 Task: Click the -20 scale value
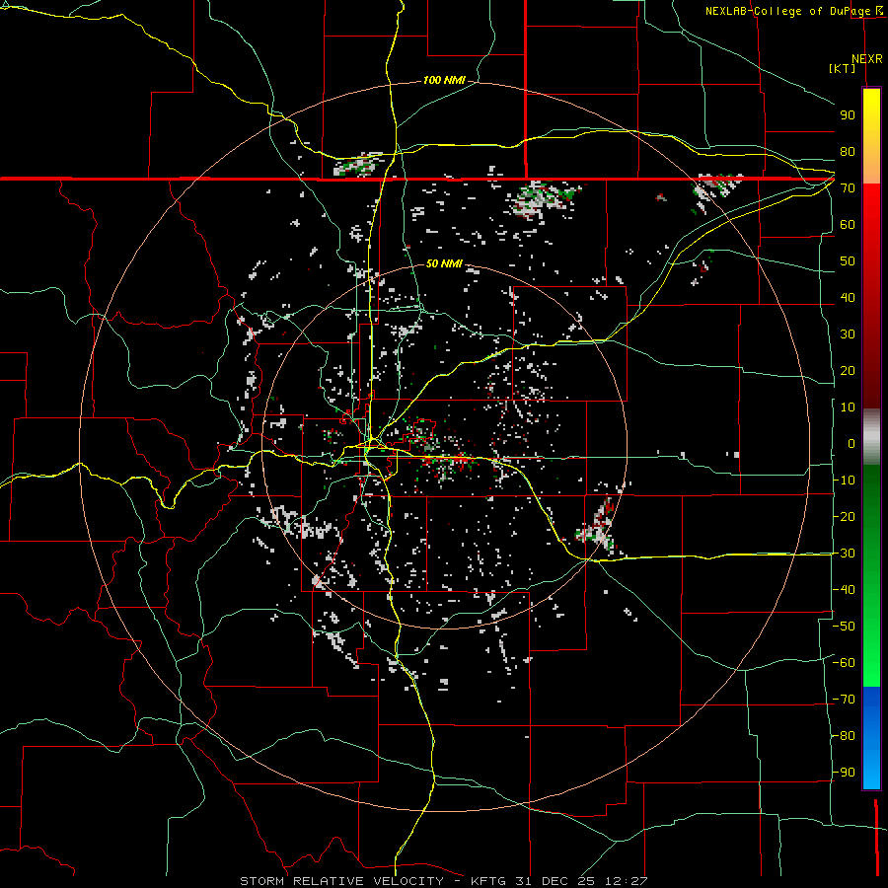[844, 517]
